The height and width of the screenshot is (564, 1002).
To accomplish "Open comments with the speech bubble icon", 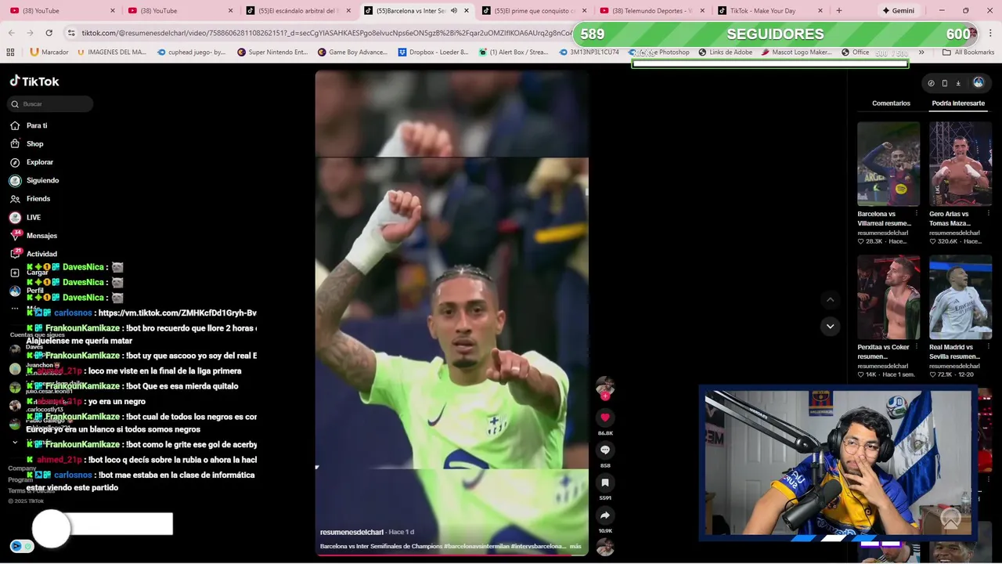I will pyautogui.click(x=605, y=450).
